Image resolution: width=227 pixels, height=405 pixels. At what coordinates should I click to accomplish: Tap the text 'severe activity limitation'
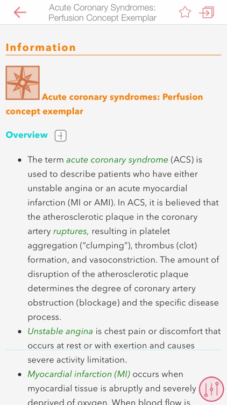click(x=76, y=360)
